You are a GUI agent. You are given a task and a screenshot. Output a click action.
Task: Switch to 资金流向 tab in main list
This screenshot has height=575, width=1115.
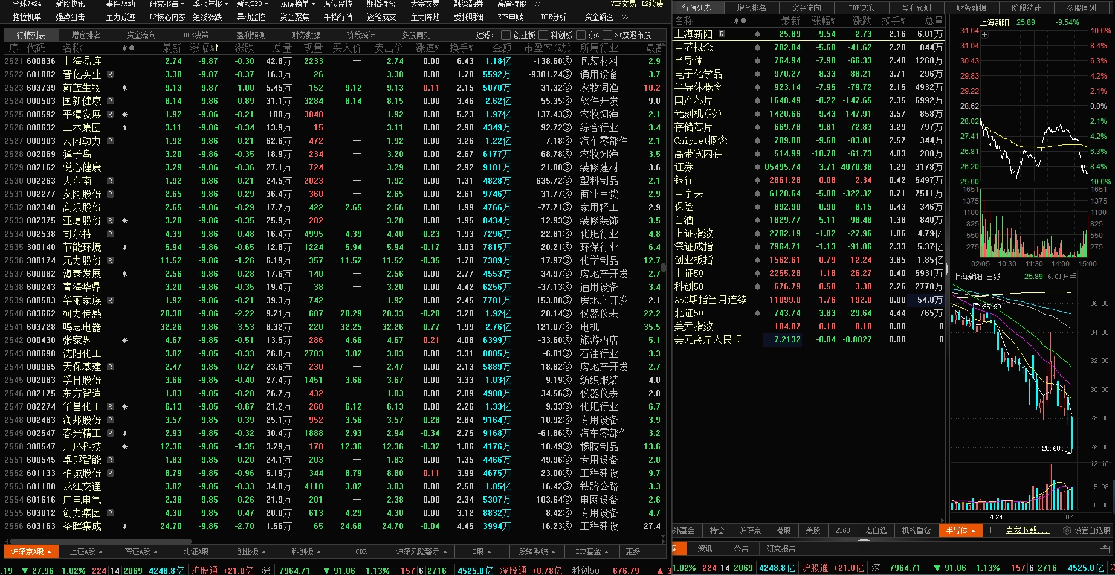pyautogui.click(x=141, y=35)
